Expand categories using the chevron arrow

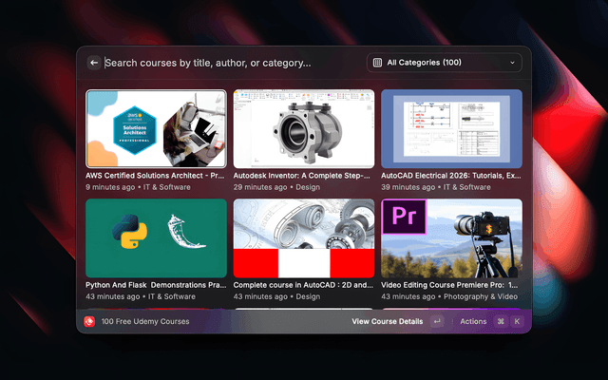[512, 63]
